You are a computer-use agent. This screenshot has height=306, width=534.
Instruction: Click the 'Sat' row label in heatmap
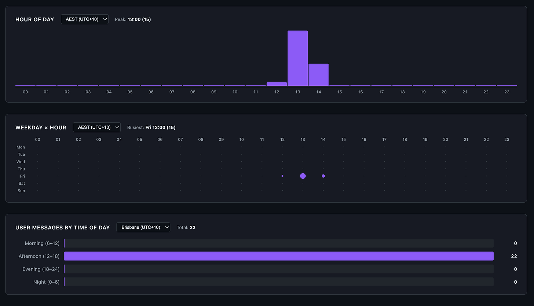22,184
